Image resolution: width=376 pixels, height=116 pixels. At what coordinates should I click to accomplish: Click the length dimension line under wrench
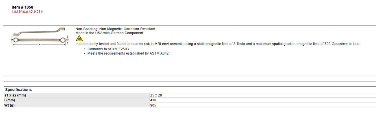(x=40, y=44)
